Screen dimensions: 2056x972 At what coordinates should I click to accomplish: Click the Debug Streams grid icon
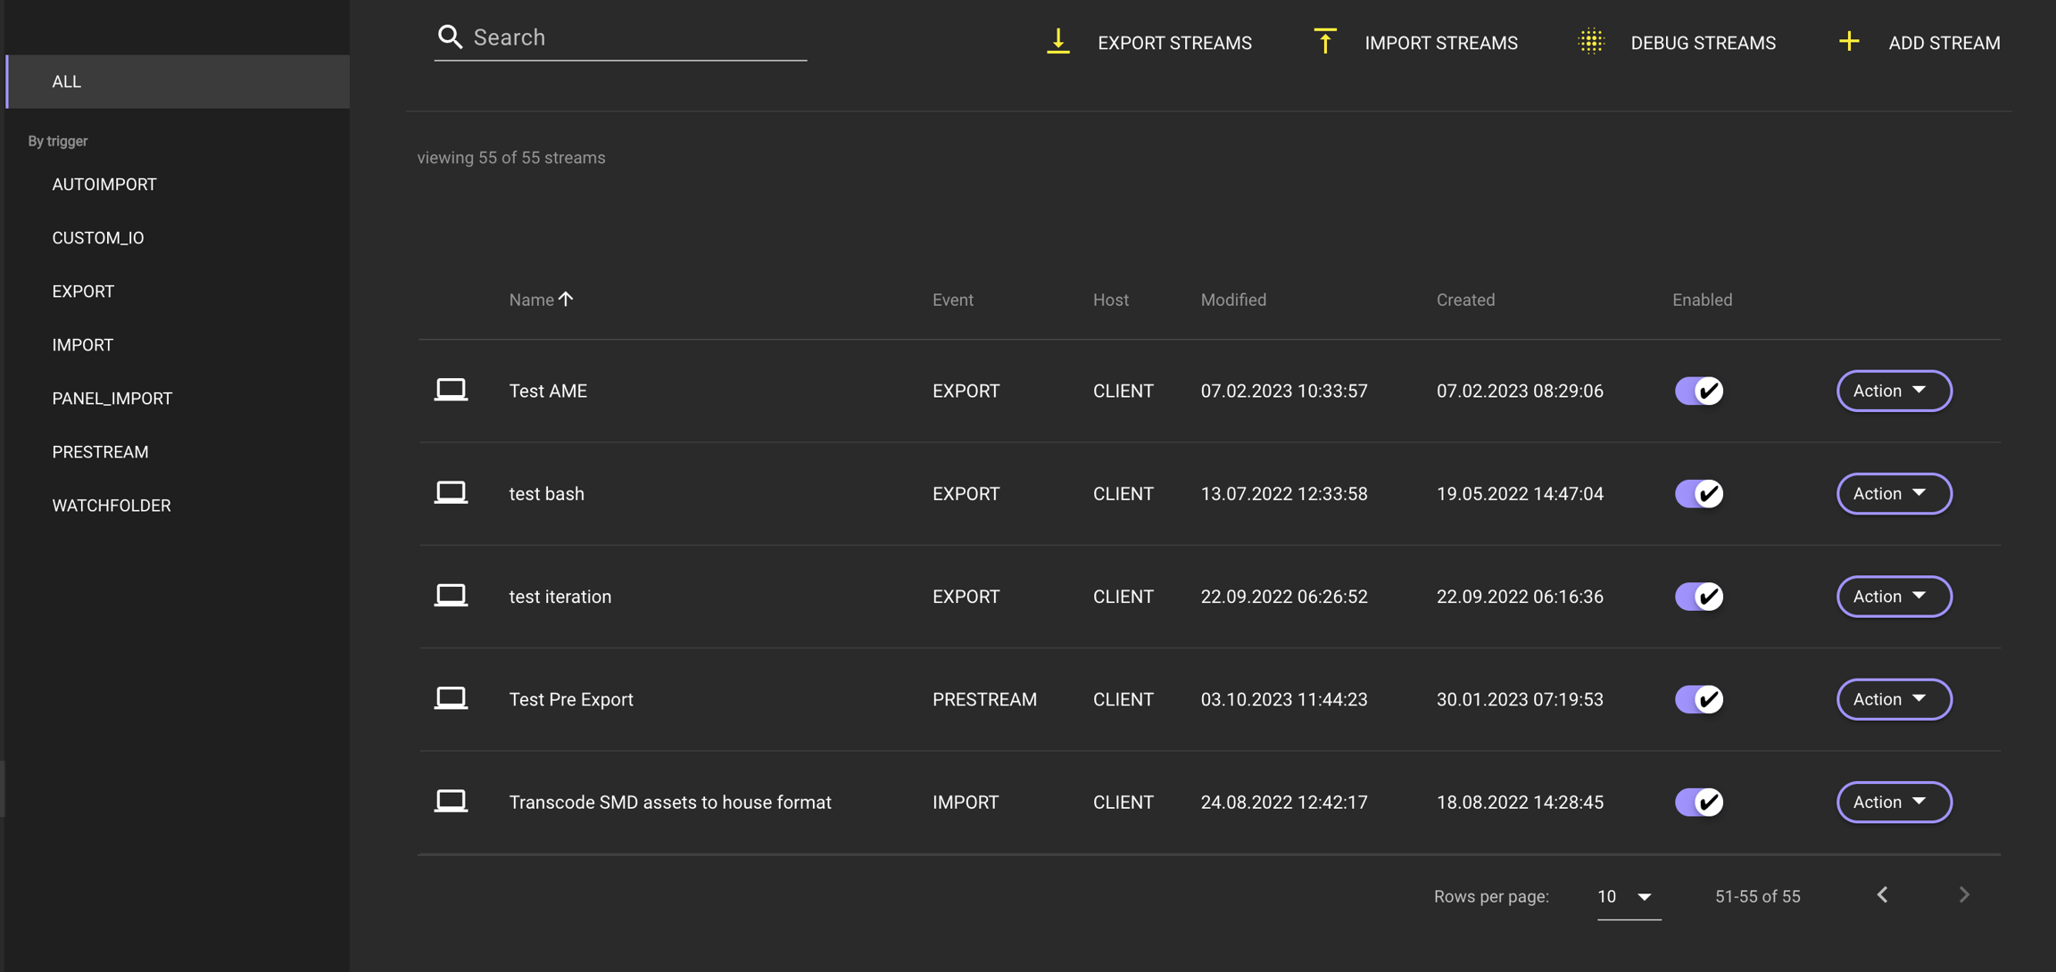(x=1591, y=42)
